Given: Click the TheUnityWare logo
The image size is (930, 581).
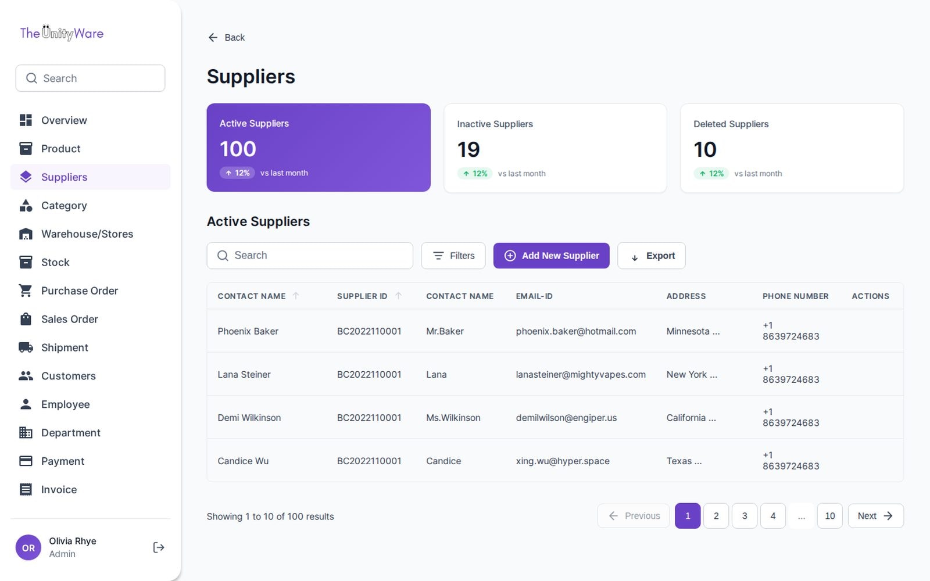Looking at the screenshot, I should point(62,33).
